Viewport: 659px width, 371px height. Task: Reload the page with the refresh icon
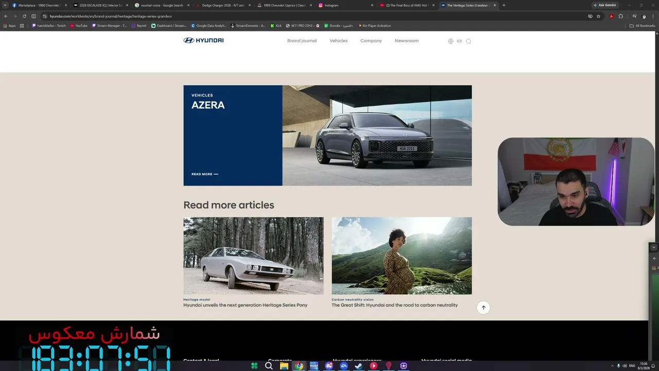coord(24,16)
